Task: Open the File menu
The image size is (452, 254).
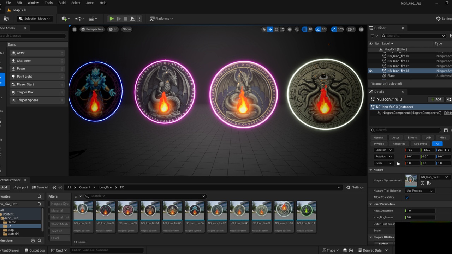Action: pos(8,3)
